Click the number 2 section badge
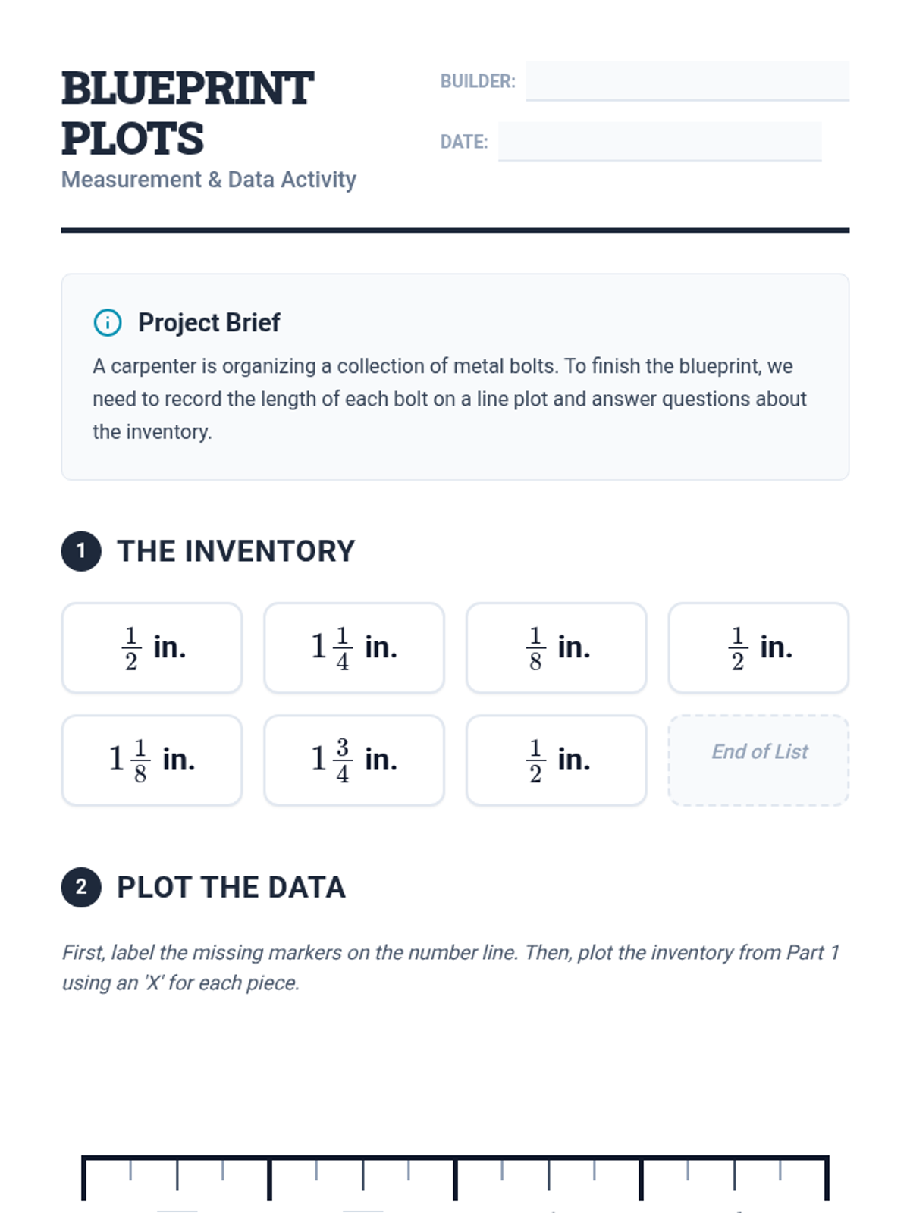This screenshot has width=910, height=1213. (x=81, y=887)
